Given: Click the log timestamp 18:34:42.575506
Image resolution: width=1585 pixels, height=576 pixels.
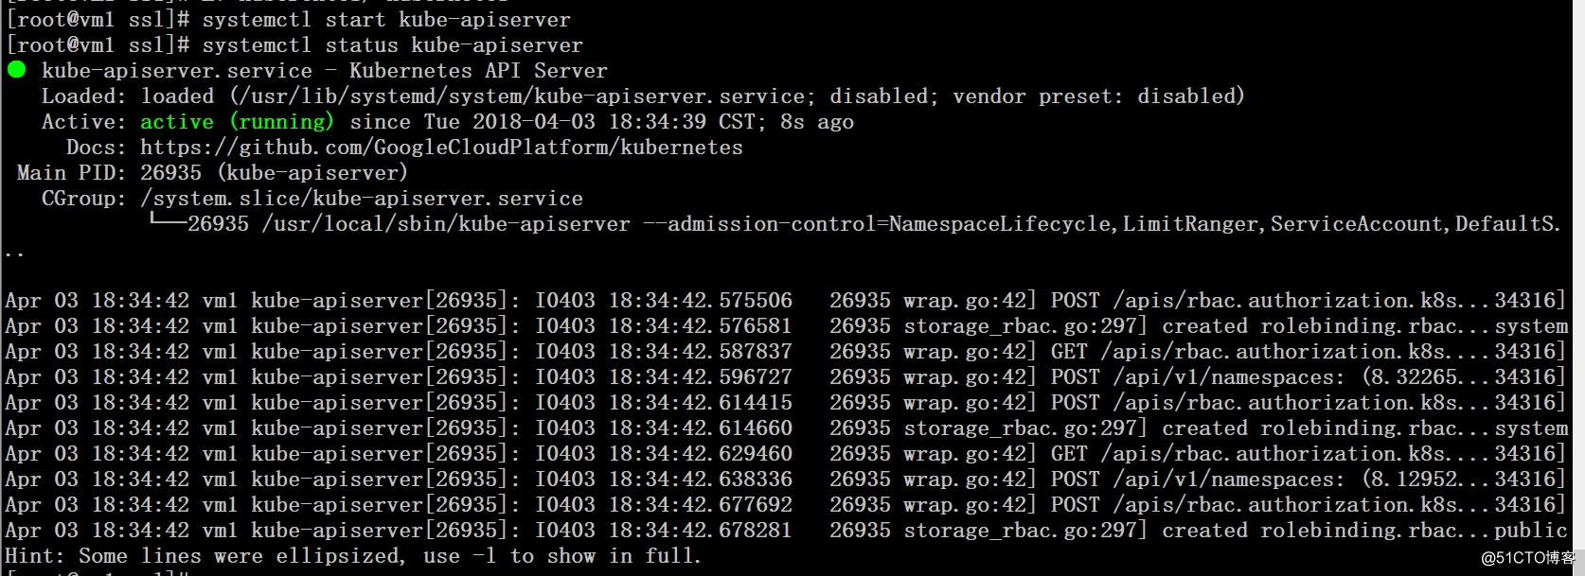Looking at the screenshot, I should [700, 301].
